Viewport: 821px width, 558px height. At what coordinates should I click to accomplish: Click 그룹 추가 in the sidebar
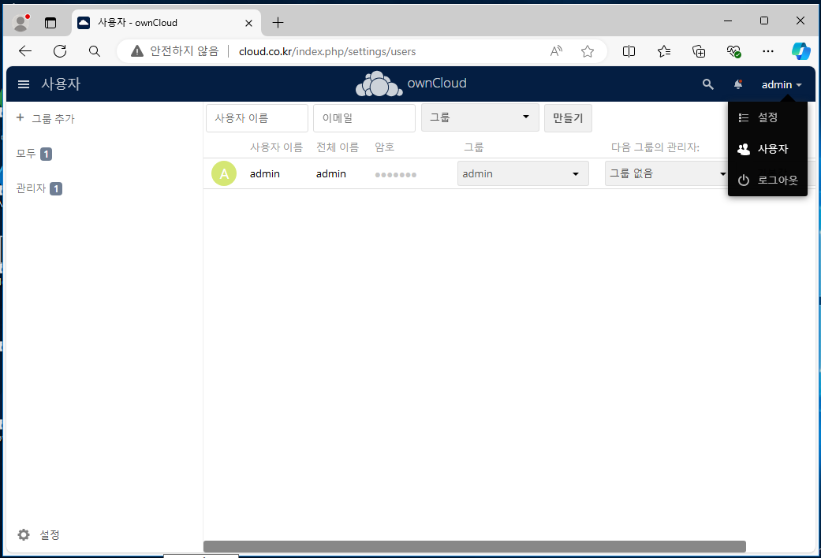(53, 118)
